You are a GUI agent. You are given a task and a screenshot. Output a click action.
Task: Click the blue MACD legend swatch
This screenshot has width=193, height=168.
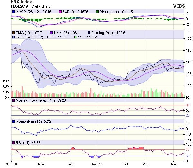tap(14, 12)
